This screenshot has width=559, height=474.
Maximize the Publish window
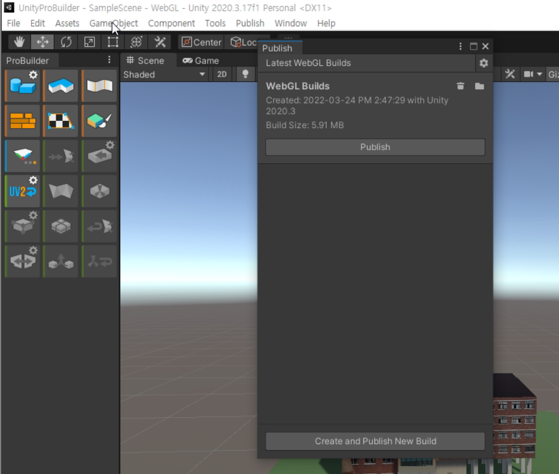coord(473,46)
